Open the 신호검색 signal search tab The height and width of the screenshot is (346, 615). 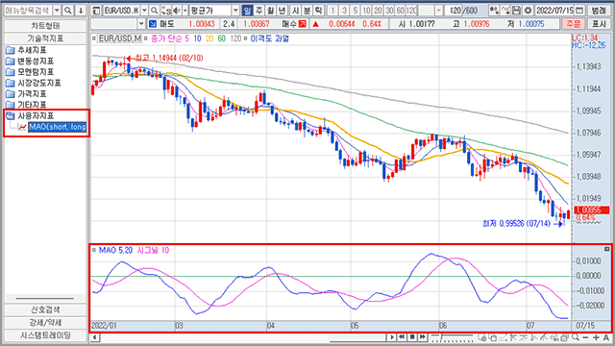(x=45, y=309)
